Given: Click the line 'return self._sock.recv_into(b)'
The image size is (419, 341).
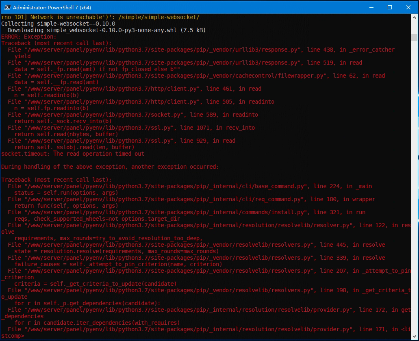Looking at the screenshot, I should click(x=63, y=122).
